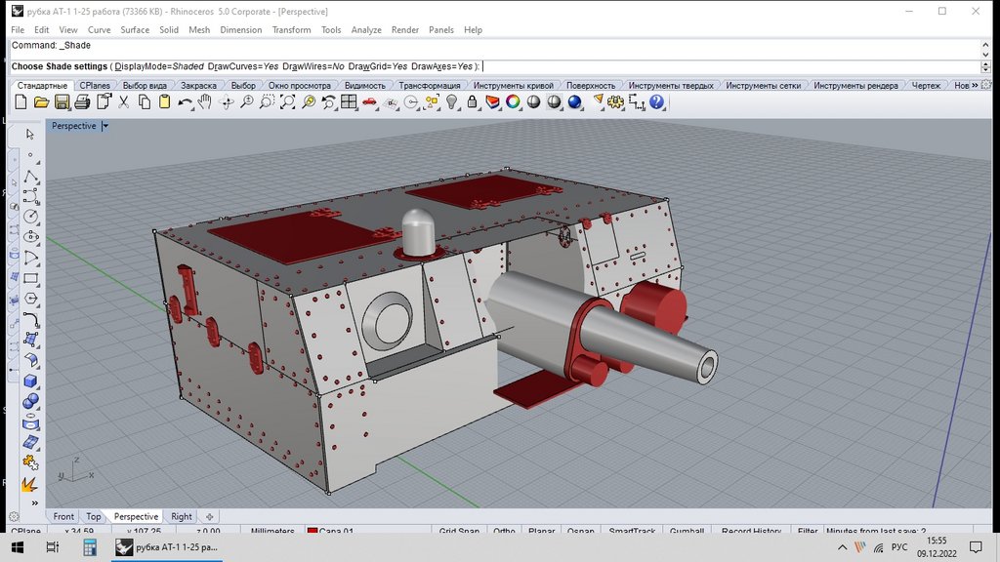Select the arrow pointer tool in the sidebar

coord(30,134)
